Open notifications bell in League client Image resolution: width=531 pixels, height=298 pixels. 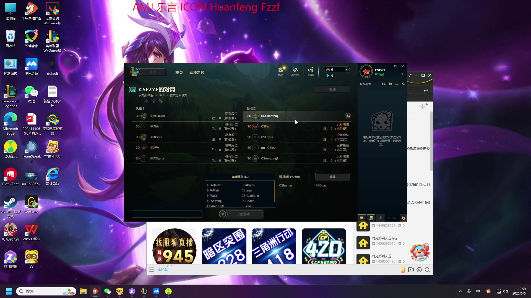coord(402,74)
